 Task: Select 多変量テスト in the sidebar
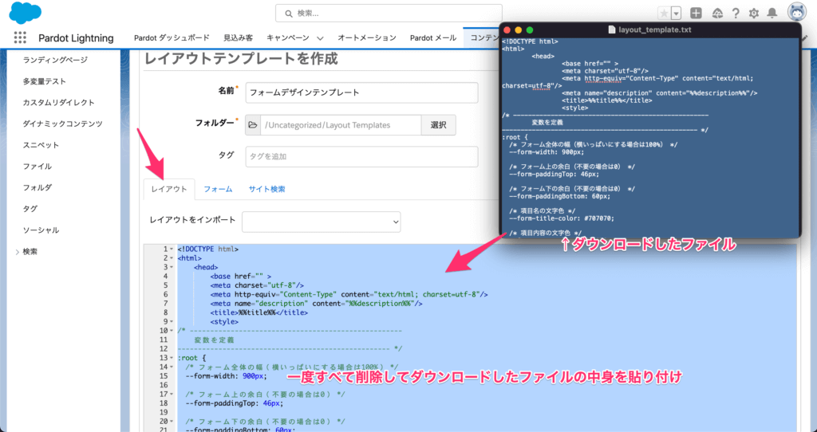[45, 81]
